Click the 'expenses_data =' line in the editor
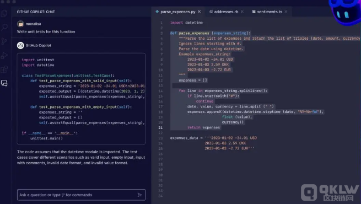Image resolution: width=361 pixels, height=204 pixels. point(213,138)
